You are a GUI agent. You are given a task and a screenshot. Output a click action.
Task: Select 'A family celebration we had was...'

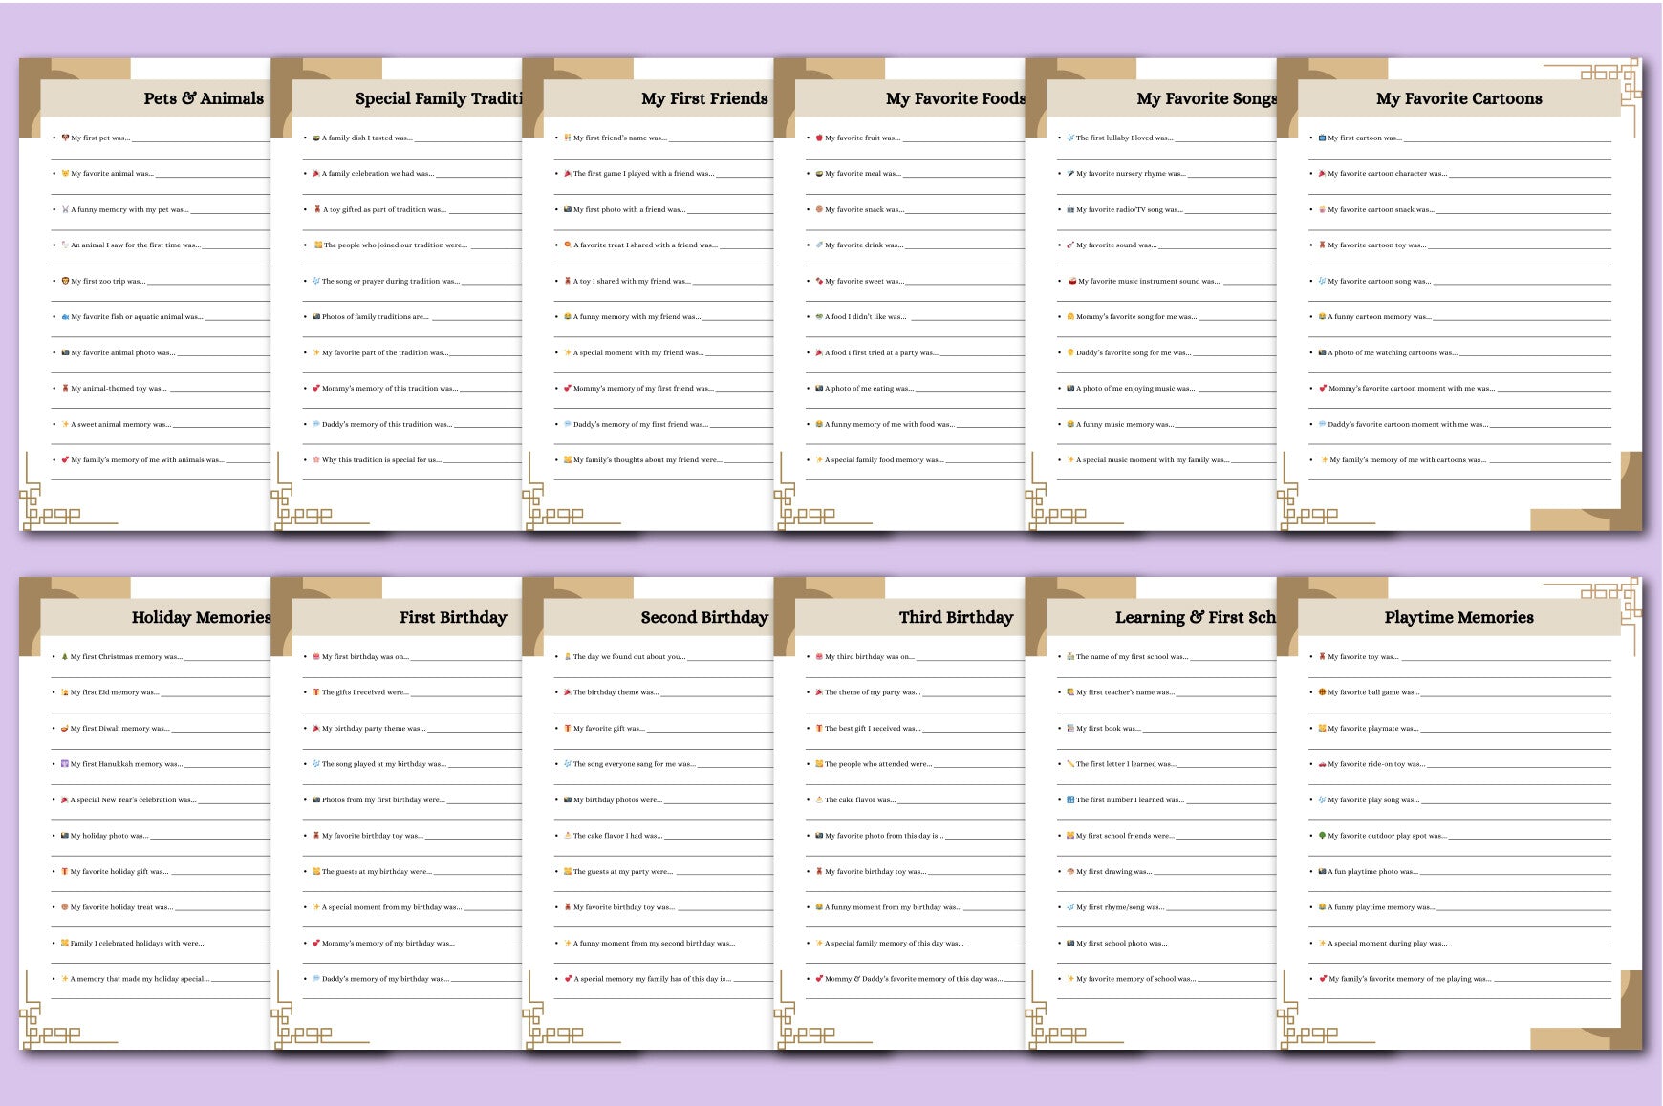pos(378,174)
